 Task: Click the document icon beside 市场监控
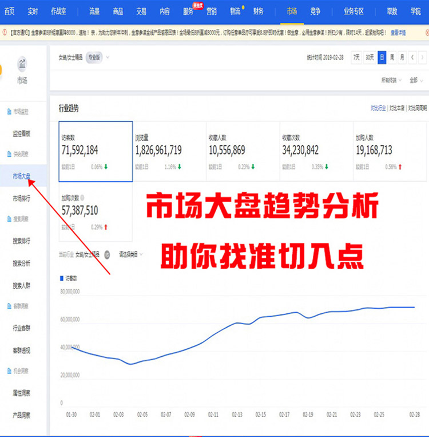9,112
